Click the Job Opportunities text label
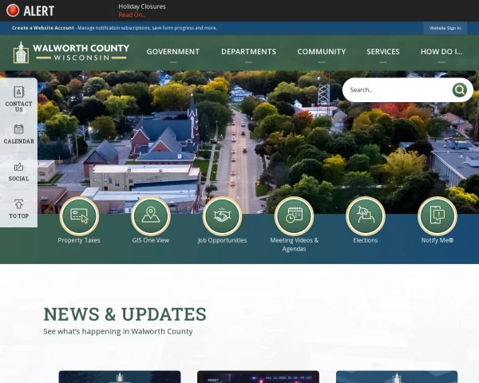This screenshot has height=383, width=479. pyautogui.click(x=222, y=240)
